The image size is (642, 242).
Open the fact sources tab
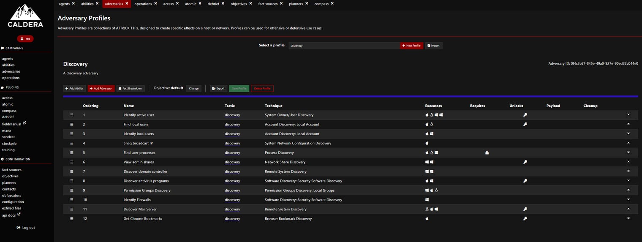pyautogui.click(x=268, y=4)
